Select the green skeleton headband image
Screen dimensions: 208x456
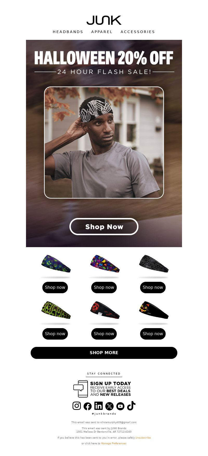coord(56,310)
